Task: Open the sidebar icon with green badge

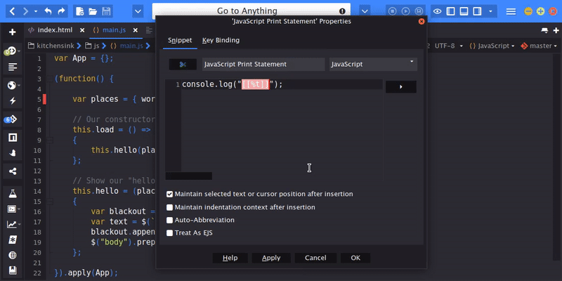Action: pyautogui.click(x=11, y=51)
